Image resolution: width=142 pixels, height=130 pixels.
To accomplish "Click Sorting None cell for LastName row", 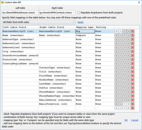I will [105, 84].
